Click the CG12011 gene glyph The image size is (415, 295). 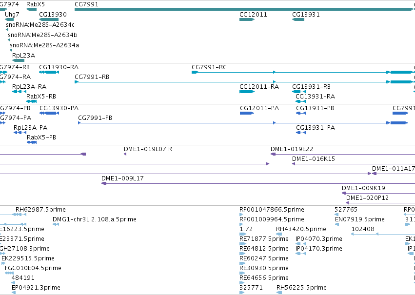click(x=247, y=20)
